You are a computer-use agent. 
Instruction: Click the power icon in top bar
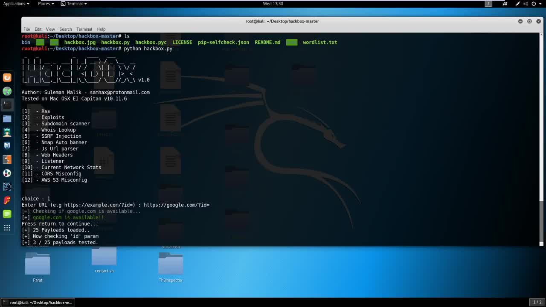534,3
